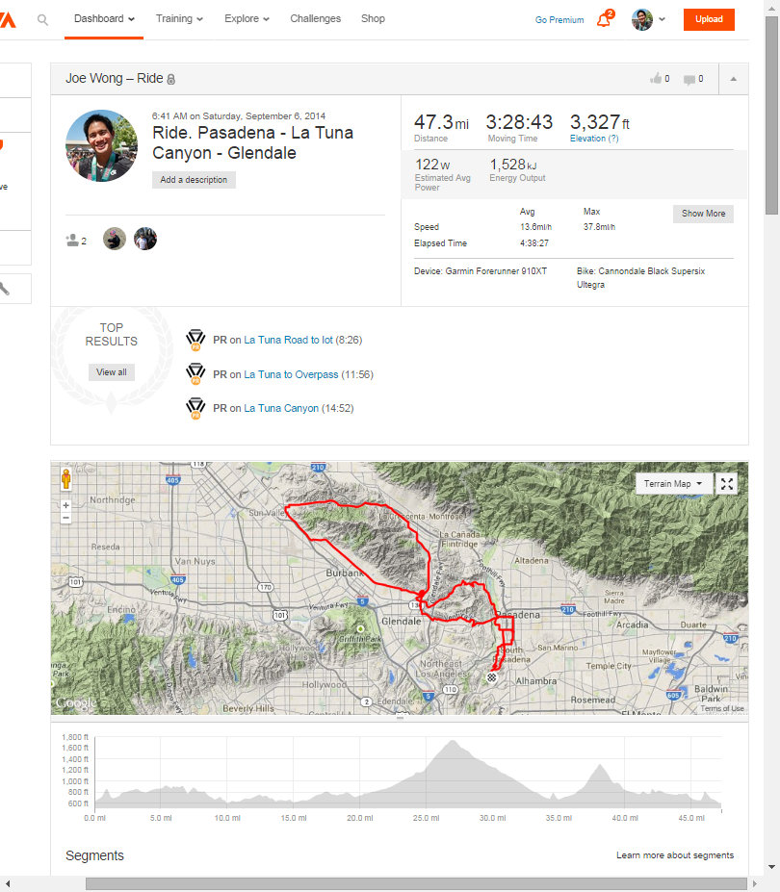Image resolution: width=780 pixels, height=892 pixels.
Task: Open the notifications bell icon
Action: click(x=604, y=20)
